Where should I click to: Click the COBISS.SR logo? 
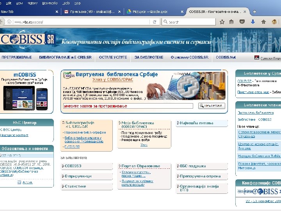tap(27, 39)
